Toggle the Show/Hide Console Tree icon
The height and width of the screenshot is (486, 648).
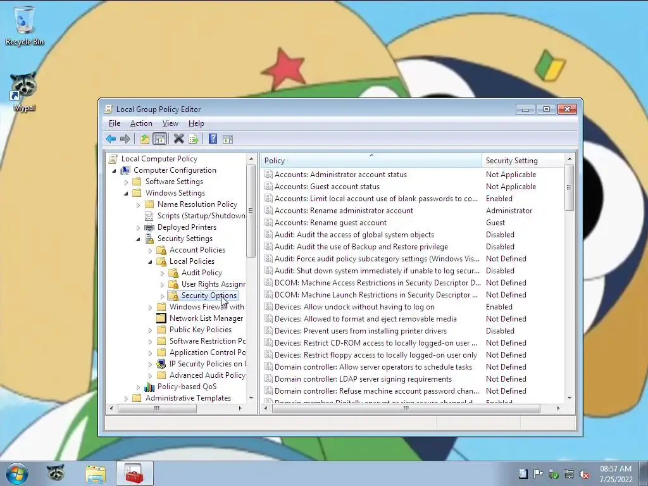tap(159, 139)
